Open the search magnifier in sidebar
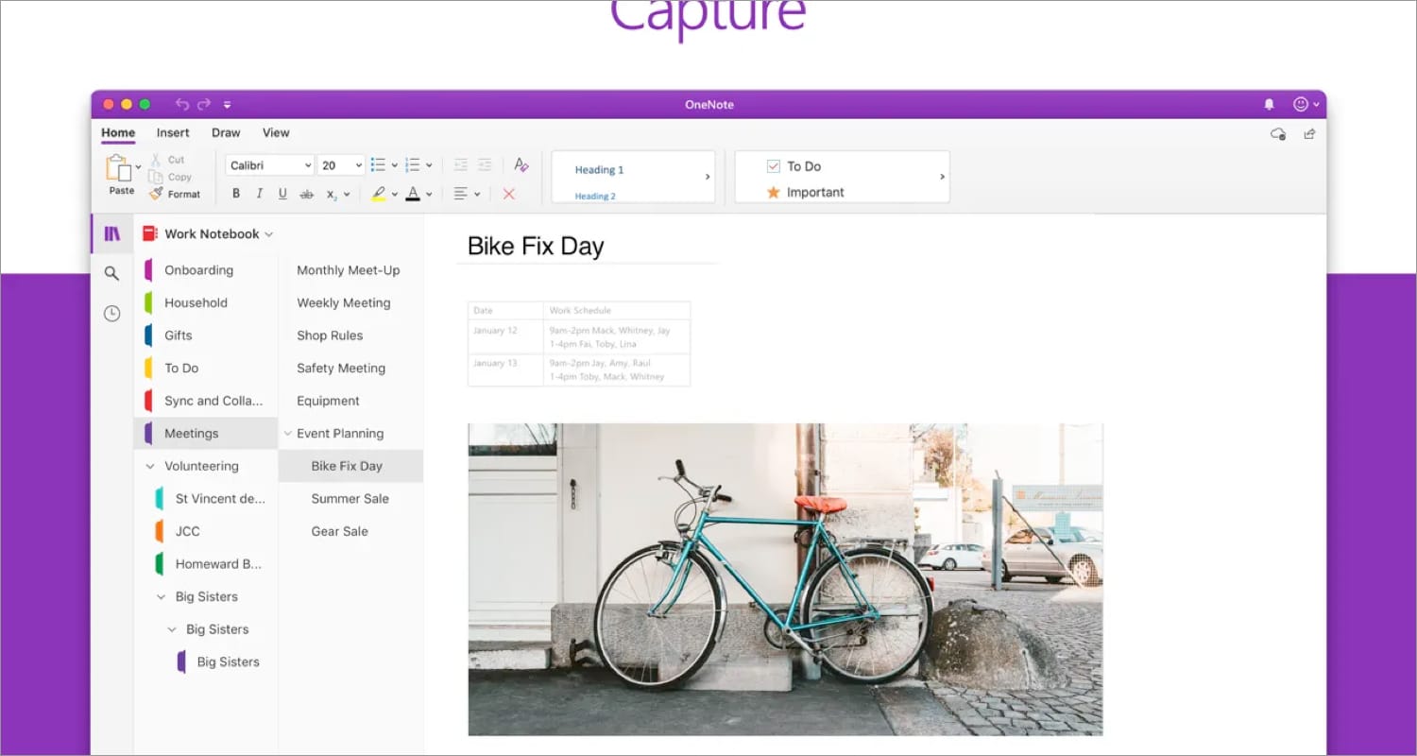This screenshot has height=756, width=1417. click(x=111, y=273)
